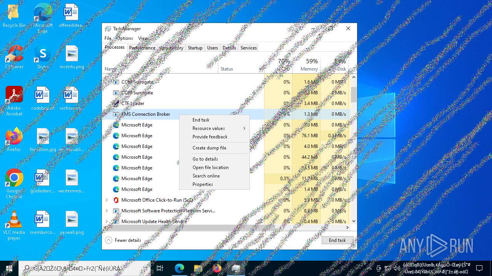
Task: Open the offeredidea Word document icon
Action: pos(71,16)
